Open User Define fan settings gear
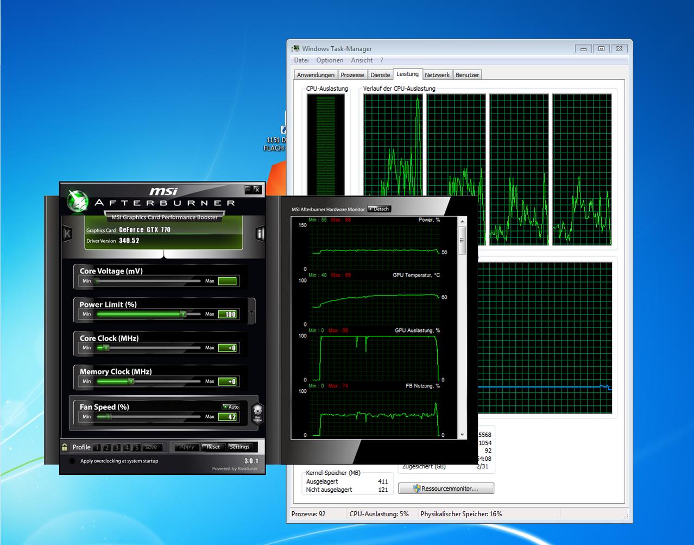The height and width of the screenshot is (545, 694). click(x=257, y=413)
